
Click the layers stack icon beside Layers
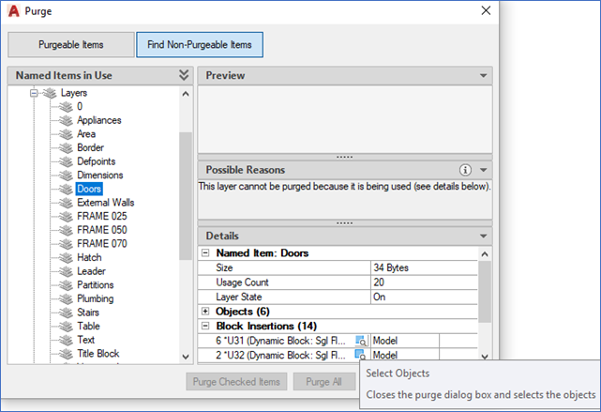tap(50, 93)
